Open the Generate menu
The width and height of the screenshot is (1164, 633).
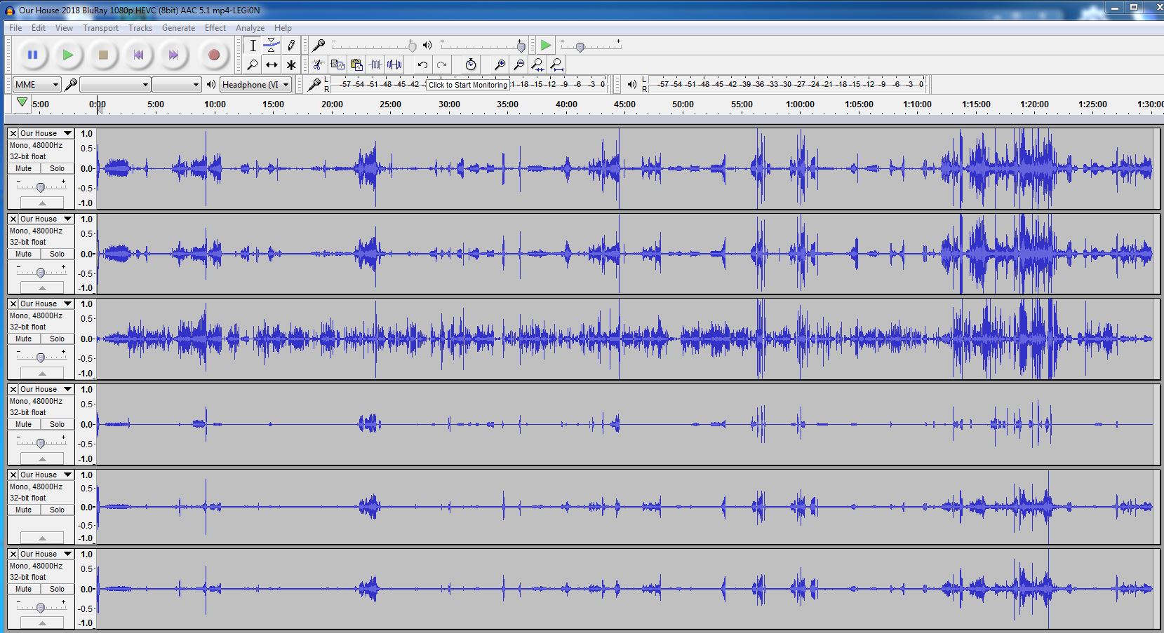(x=178, y=28)
